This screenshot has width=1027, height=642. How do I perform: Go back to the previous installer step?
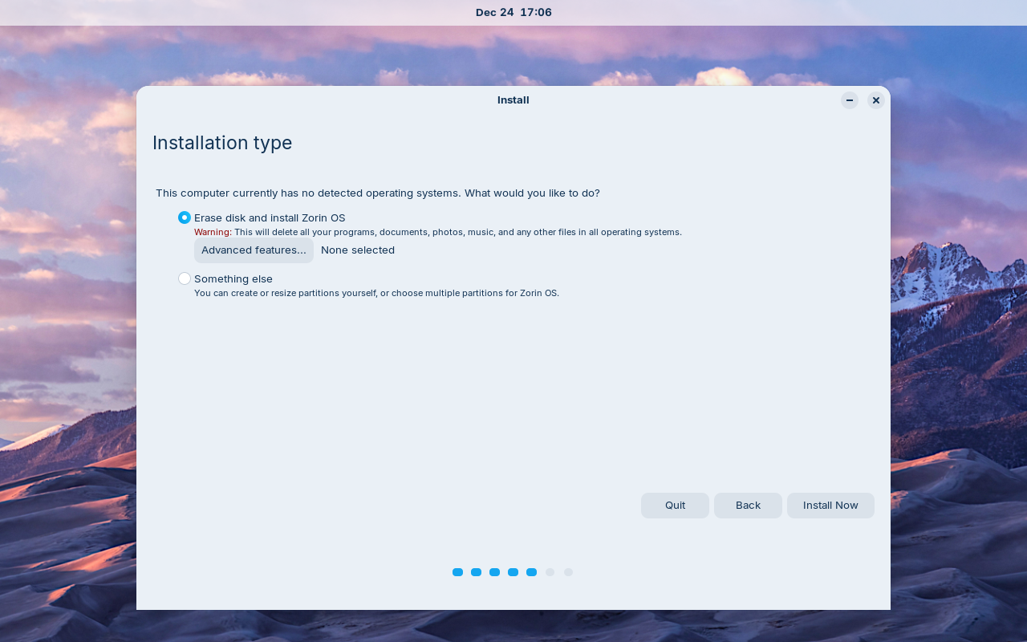tap(748, 506)
